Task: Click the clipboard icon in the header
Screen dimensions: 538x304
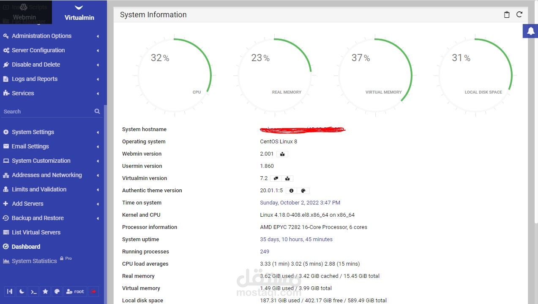Action: point(507,14)
